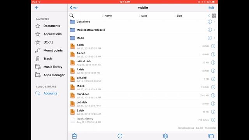The image size is (249, 140).
Task: Tap the Edit button
Action: click(x=211, y=8)
